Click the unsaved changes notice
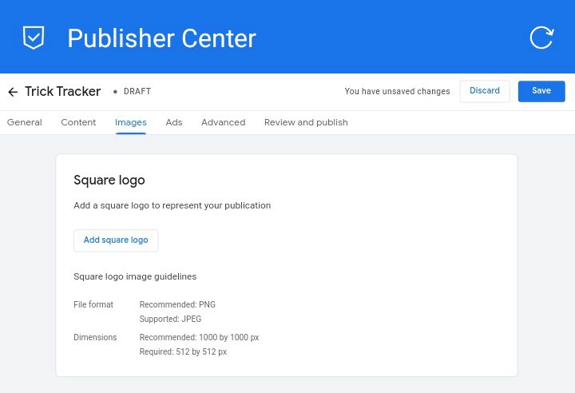This screenshot has width=575, height=393. pyautogui.click(x=397, y=92)
